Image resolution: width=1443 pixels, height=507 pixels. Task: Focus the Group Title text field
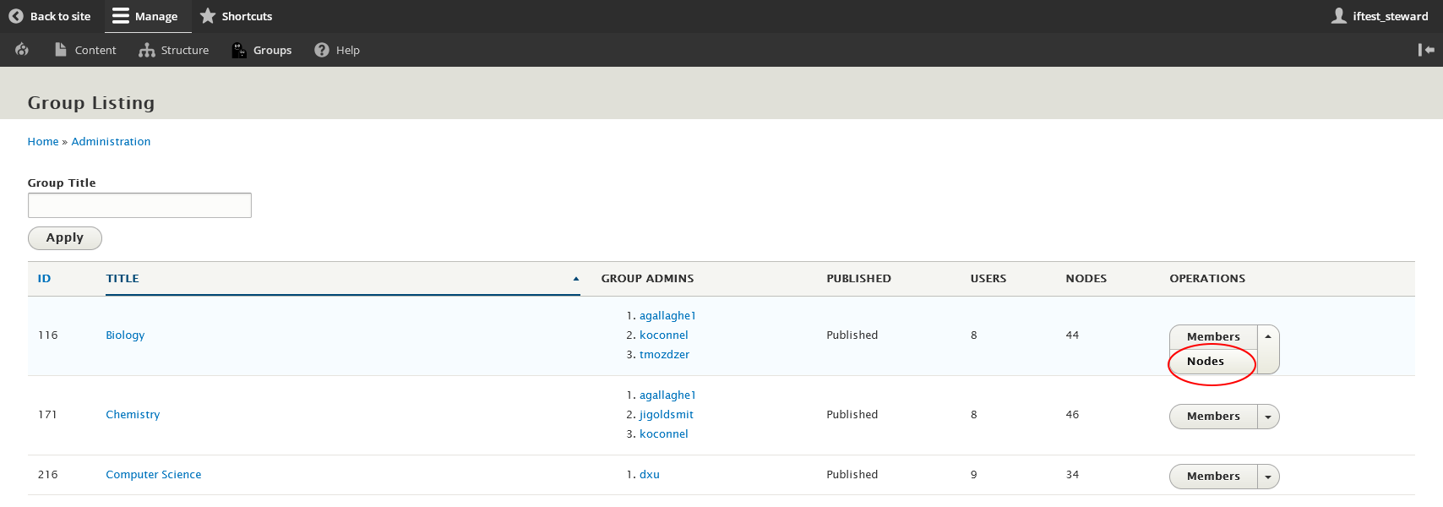click(139, 205)
